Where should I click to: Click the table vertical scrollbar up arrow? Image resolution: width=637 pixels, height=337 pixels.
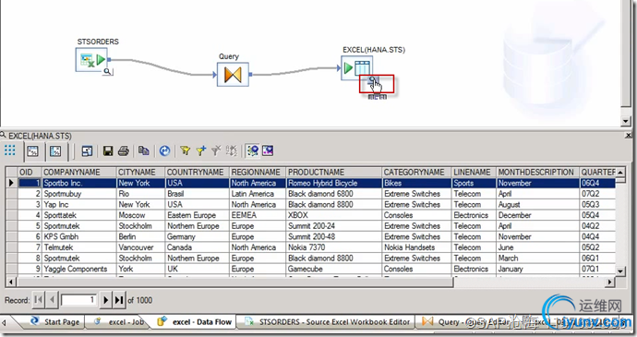click(x=620, y=172)
